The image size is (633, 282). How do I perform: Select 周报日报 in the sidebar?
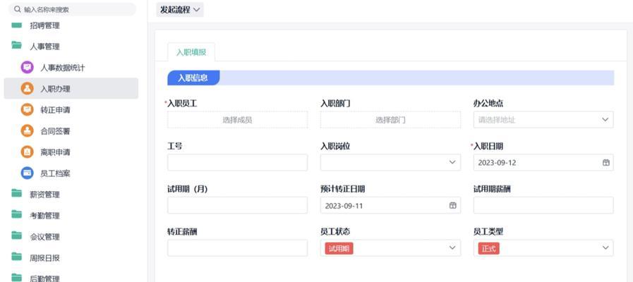click(x=44, y=257)
